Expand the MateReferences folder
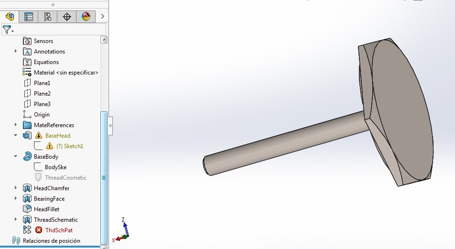The width and height of the screenshot is (455, 249). pos(16,125)
